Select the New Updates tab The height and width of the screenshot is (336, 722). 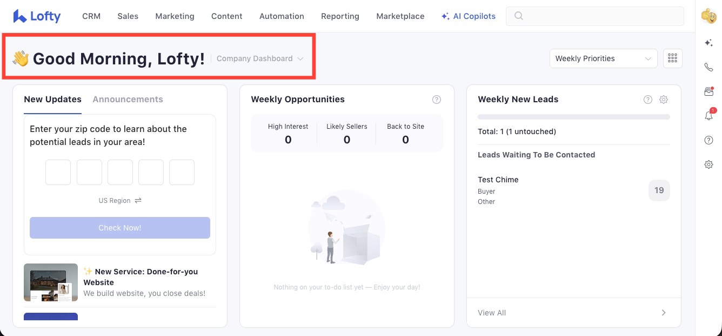(52, 100)
